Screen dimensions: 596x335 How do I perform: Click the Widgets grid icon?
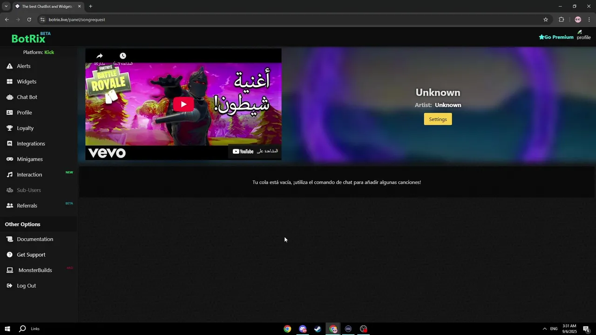tap(9, 81)
